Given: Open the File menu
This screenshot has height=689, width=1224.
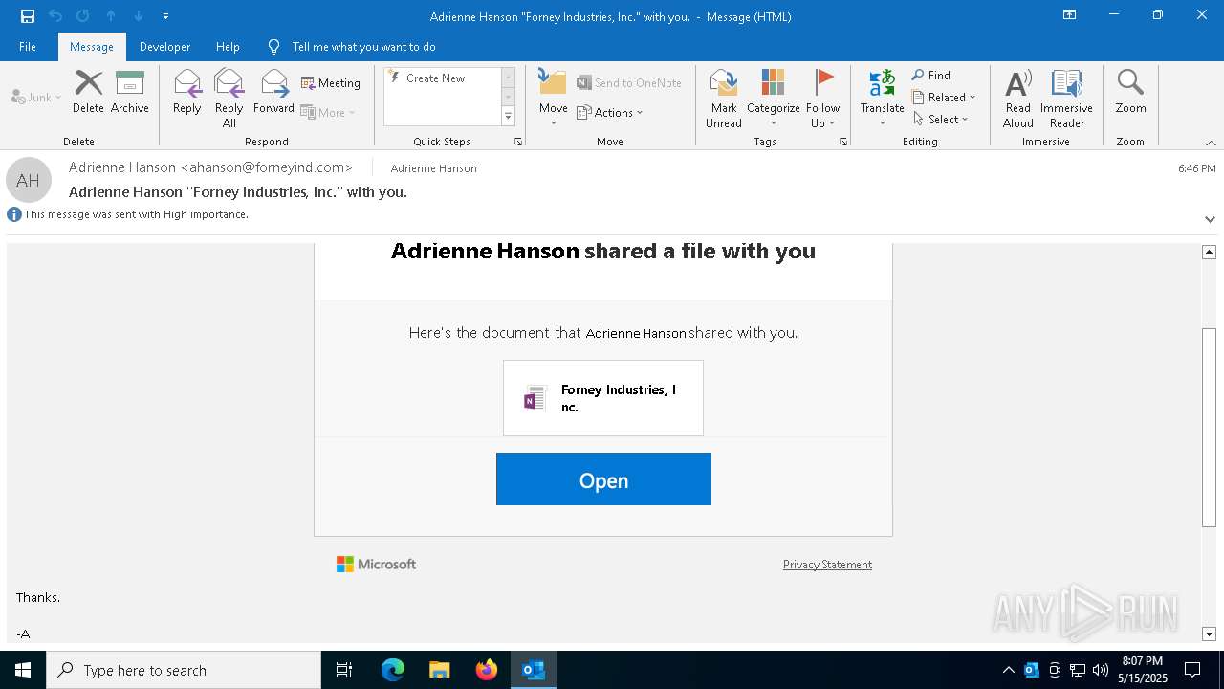Looking at the screenshot, I should (x=28, y=47).
